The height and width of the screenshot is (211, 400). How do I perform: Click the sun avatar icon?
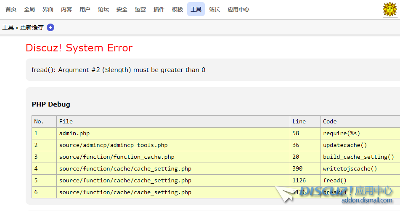click(x=389, y=9)
